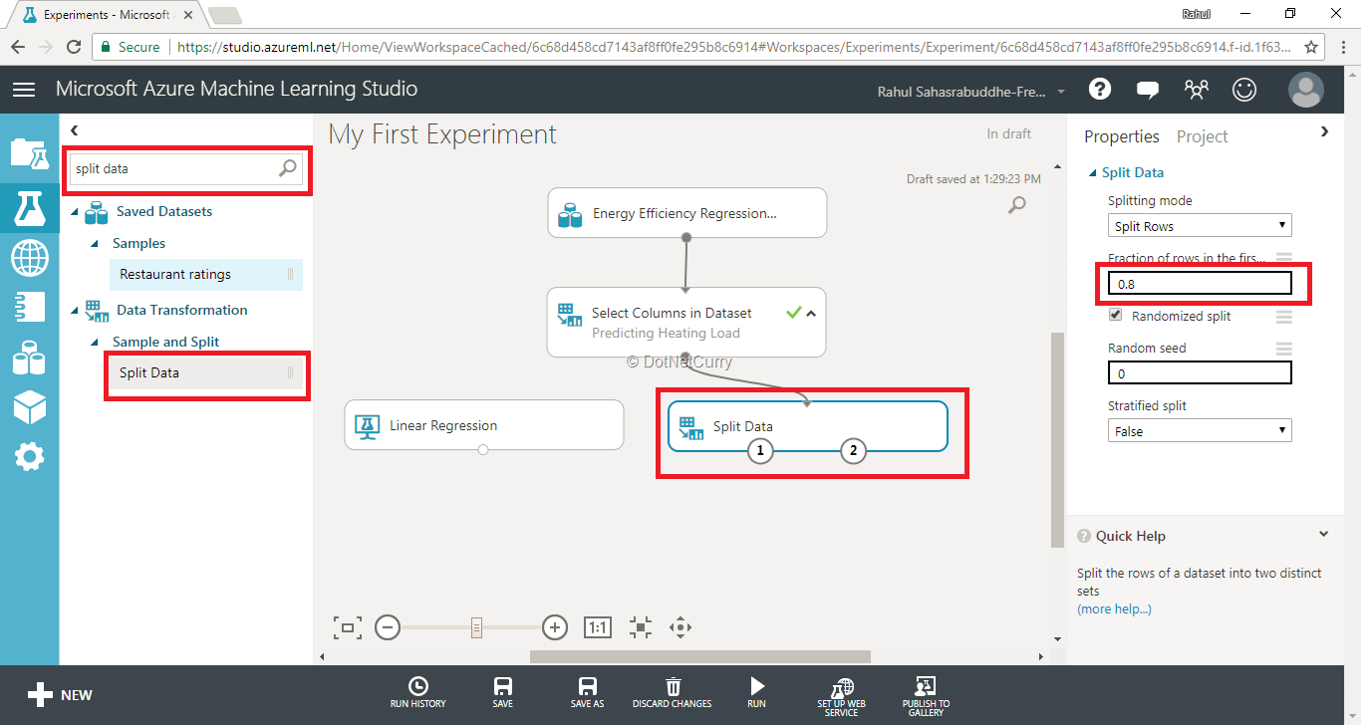The width and height of the screenshot is (1361, 725).
Task: Click Publish to Gallery
Action: click(926, 696)
